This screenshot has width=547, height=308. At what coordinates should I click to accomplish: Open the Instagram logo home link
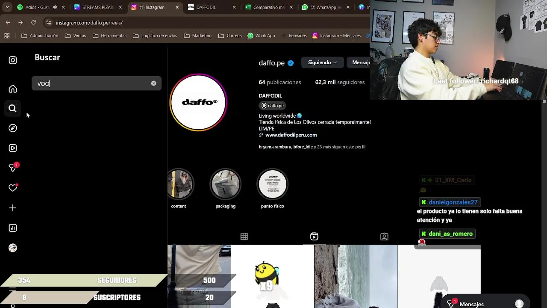pos(13,60)
